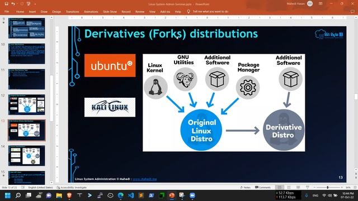
Task: Toggle the Notes pane button
Action: pyautogui.click(x=246, y=188)
